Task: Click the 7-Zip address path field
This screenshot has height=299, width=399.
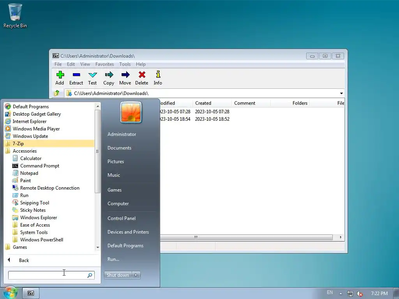Action: [x=201, y=93]
